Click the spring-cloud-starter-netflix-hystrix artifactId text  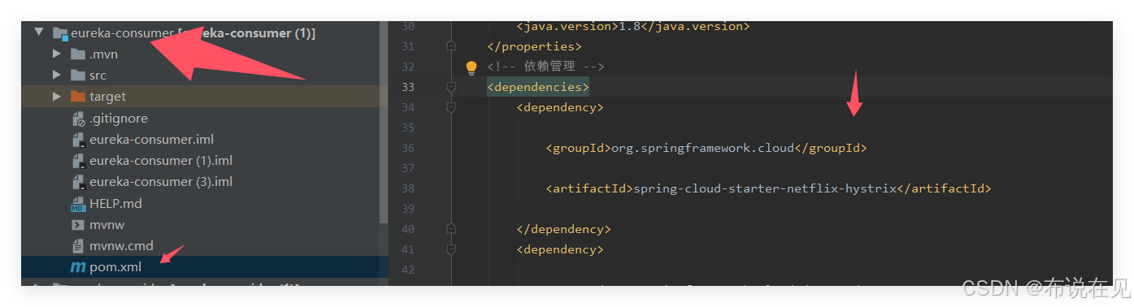tap(764, 188)
